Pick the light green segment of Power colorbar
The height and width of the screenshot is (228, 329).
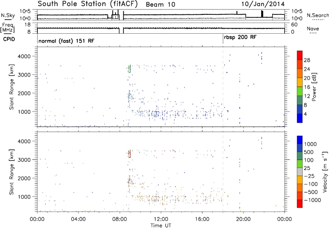click(300, 91)
